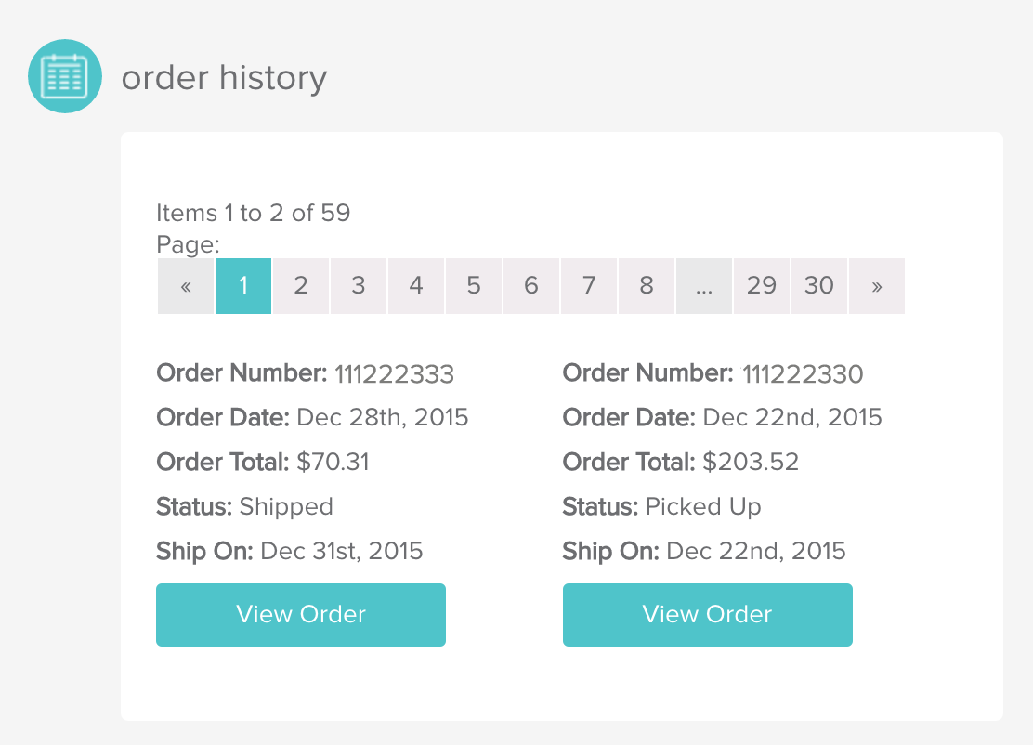Click the ellipsis in the pagination bar
The width and height of the screenshot is (1033, 745).
pyautogui.click(x=703, y=285)
